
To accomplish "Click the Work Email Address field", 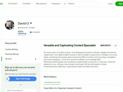I will pos(21,90).
